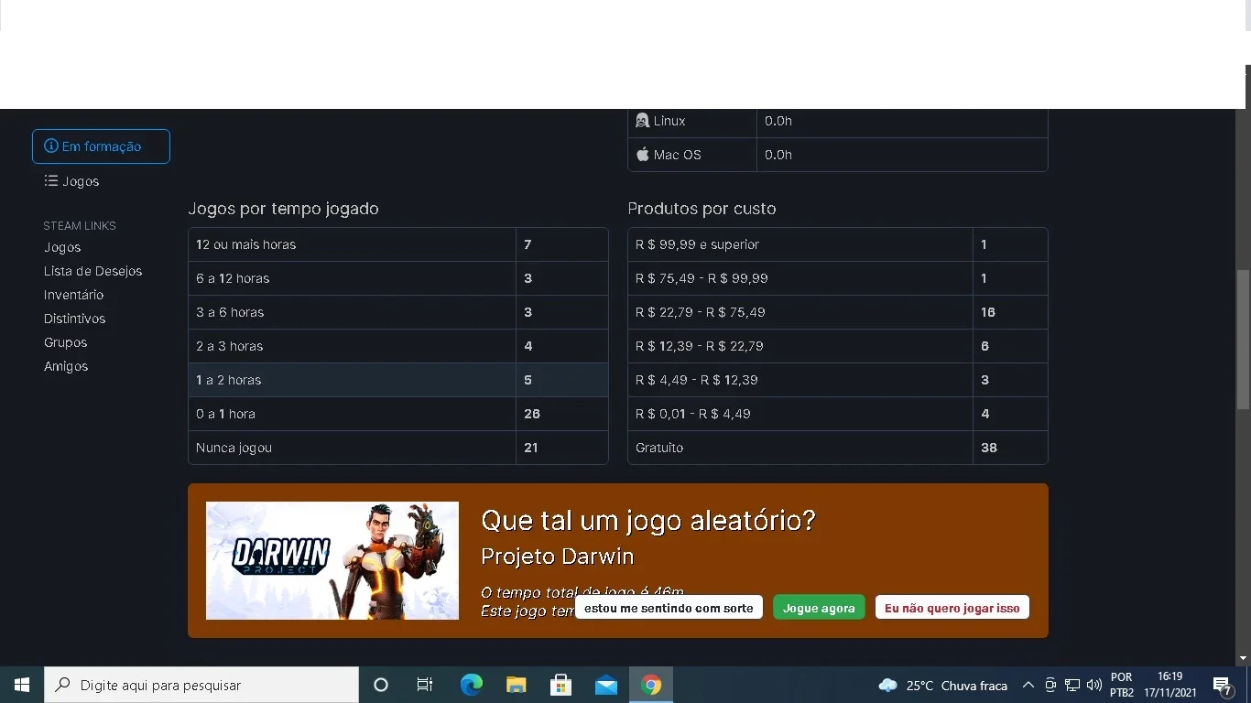The height and width of the screenshot is (703, 1251).
Task: Click the Que tal um jogo aleatório? heading
Action: pos(647,521)
